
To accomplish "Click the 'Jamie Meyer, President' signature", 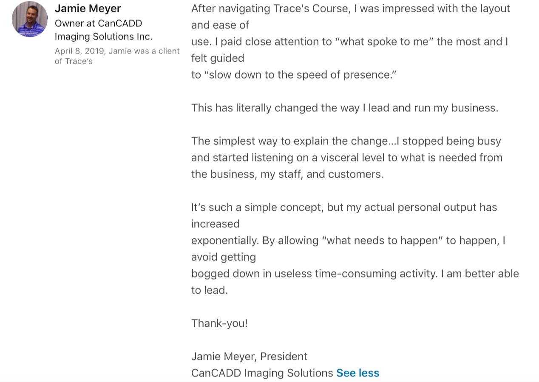I will click(x=249, y=357).
